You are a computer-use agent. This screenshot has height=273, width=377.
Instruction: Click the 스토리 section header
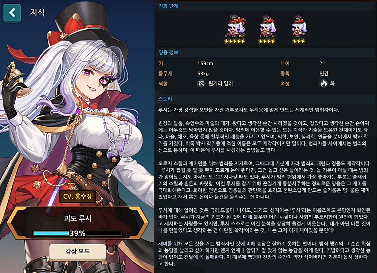[x=165, y=99]
